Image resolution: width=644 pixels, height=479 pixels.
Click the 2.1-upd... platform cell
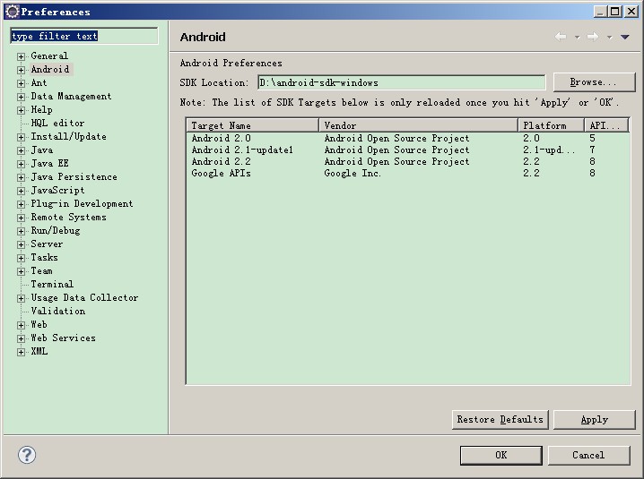click(549, 150)
